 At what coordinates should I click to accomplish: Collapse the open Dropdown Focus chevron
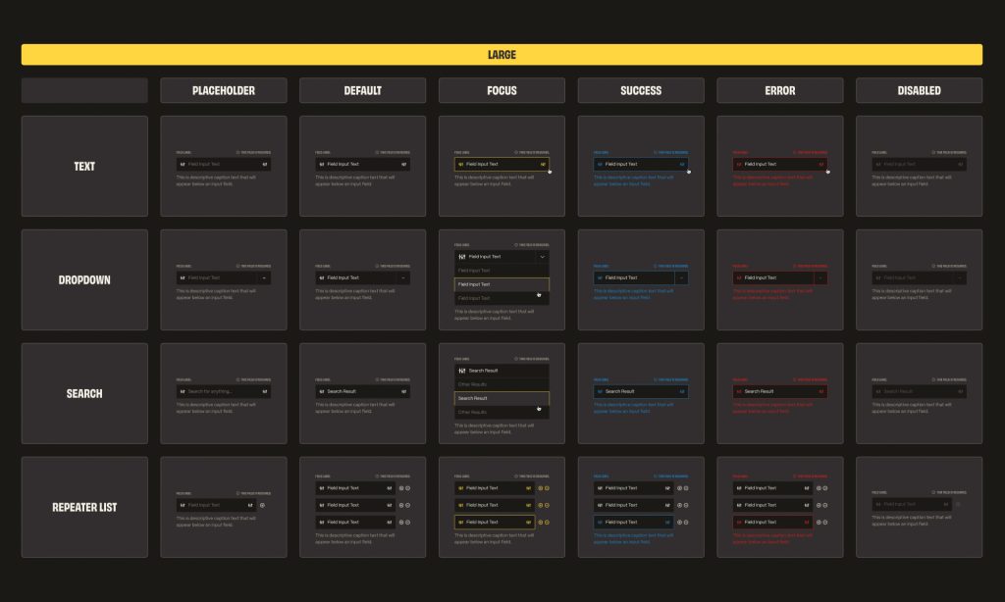tap(542, 257)
